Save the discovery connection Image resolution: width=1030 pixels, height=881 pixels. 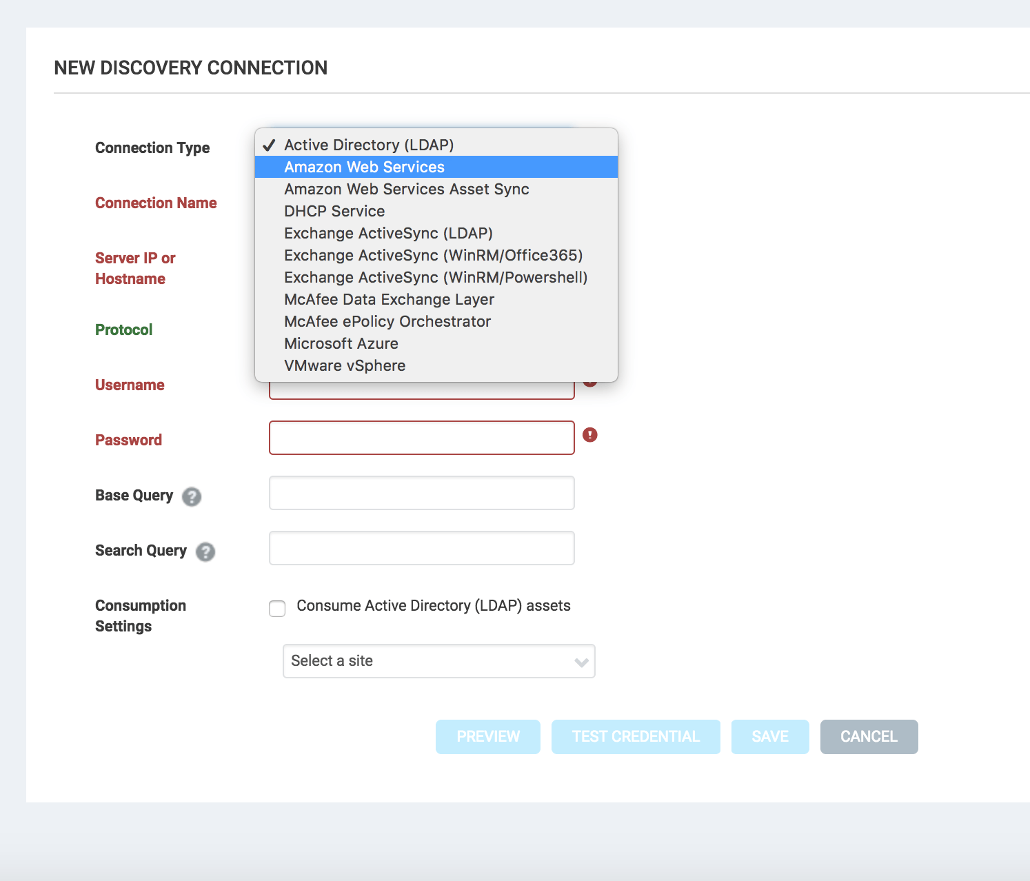(x=770, y=737)
